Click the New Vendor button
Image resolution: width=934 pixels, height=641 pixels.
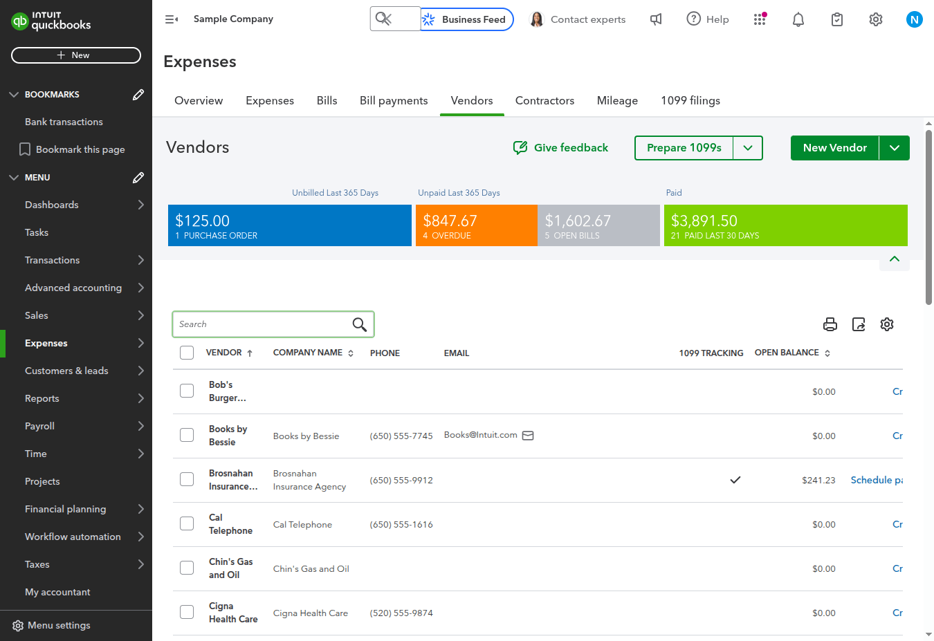pyautogui.click(x=835, y=148)
